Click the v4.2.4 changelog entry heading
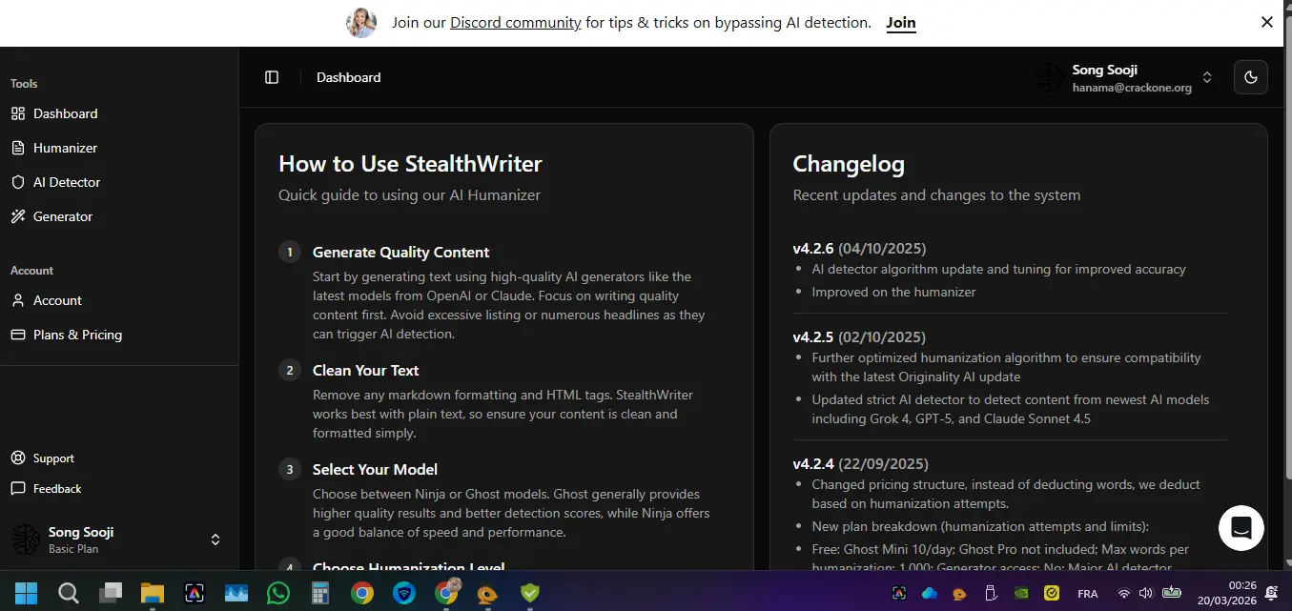This screenshot has width=1292, height=611. click(860, 464)
